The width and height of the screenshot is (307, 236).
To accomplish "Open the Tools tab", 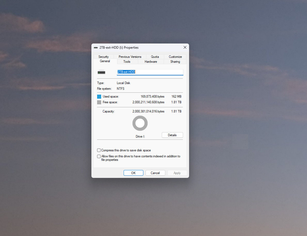I will pos(127,61).
